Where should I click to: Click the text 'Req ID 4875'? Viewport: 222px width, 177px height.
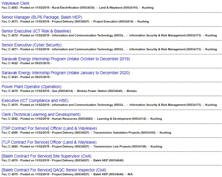[10, 174]
